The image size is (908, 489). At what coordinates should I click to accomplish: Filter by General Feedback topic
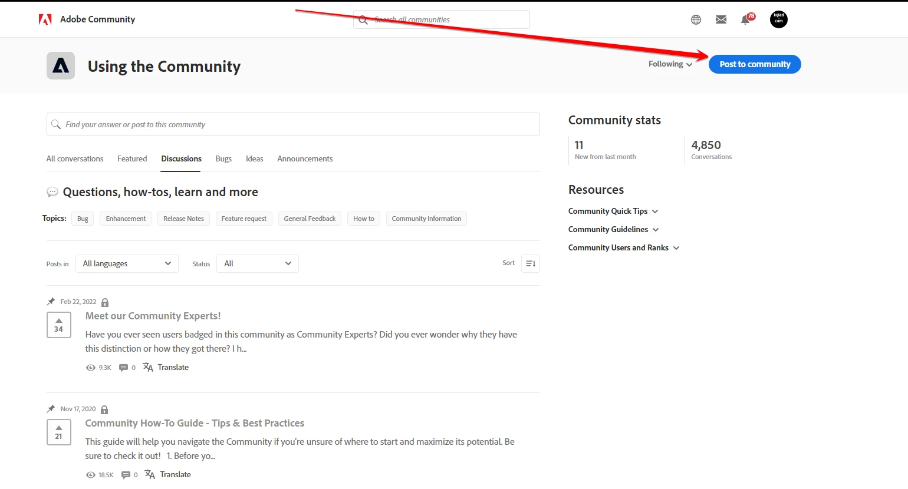(310, 219)
